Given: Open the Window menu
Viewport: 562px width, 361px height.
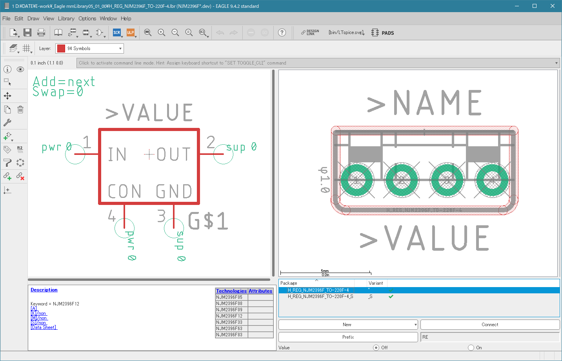Looking at the screenshot, I should 108,18.
